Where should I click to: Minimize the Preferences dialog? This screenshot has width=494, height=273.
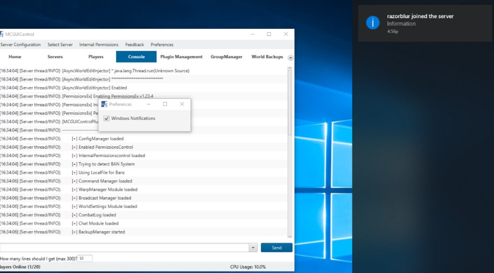(148, 104)
